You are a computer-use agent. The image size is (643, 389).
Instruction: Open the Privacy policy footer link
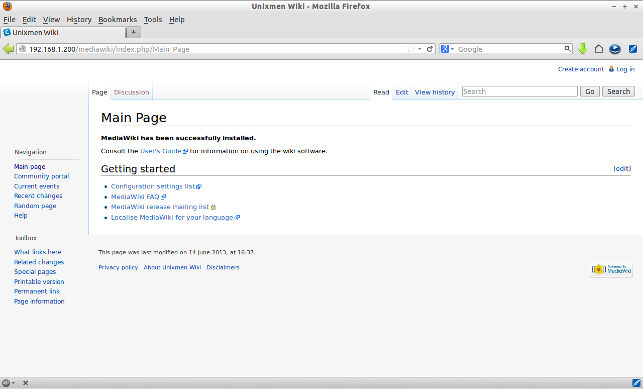pos(118,267)
